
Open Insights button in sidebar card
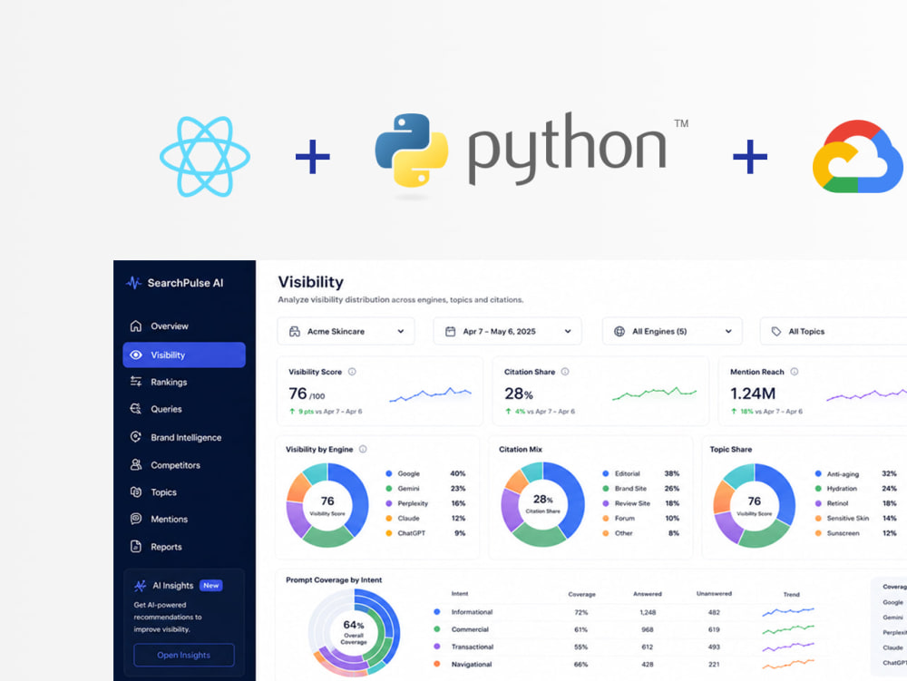[x=184, y=655]
